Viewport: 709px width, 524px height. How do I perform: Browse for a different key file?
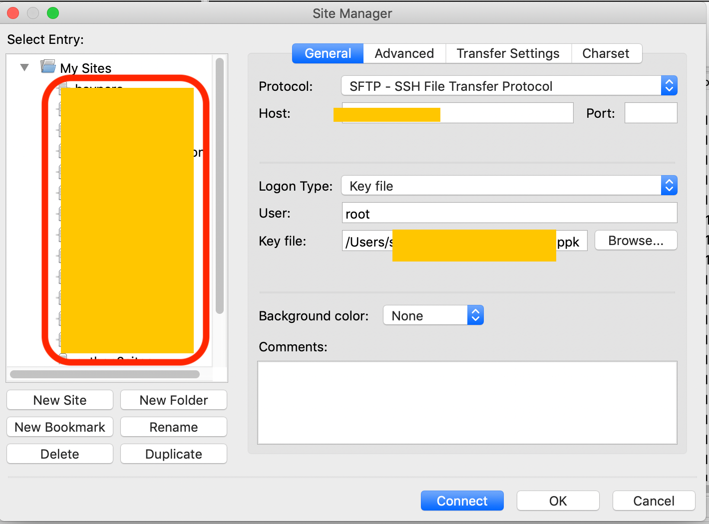point(636,240)
